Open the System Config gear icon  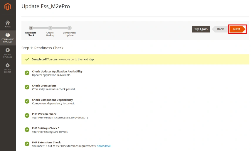click(x=8, y=65)
